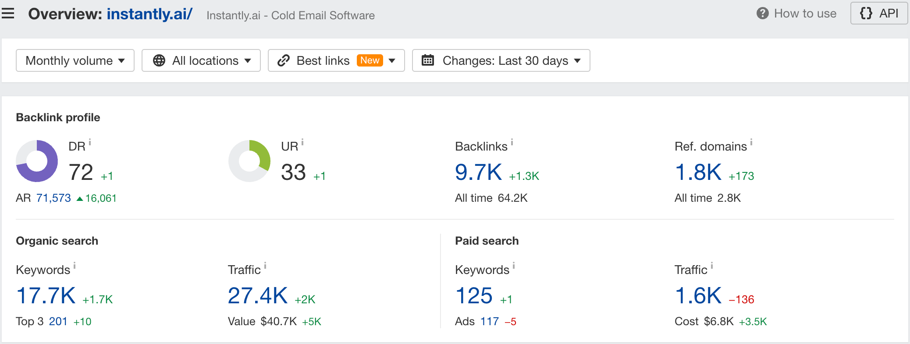Click the Backlinks All time 64.2K text
Screen dimensions: 910x344
491,198
